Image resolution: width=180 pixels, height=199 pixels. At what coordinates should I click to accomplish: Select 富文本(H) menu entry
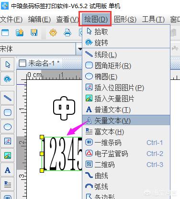126,132
